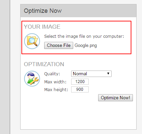Click the Optimize Now panel header
The height and width of the screenshot is (134, 142).
79,11
